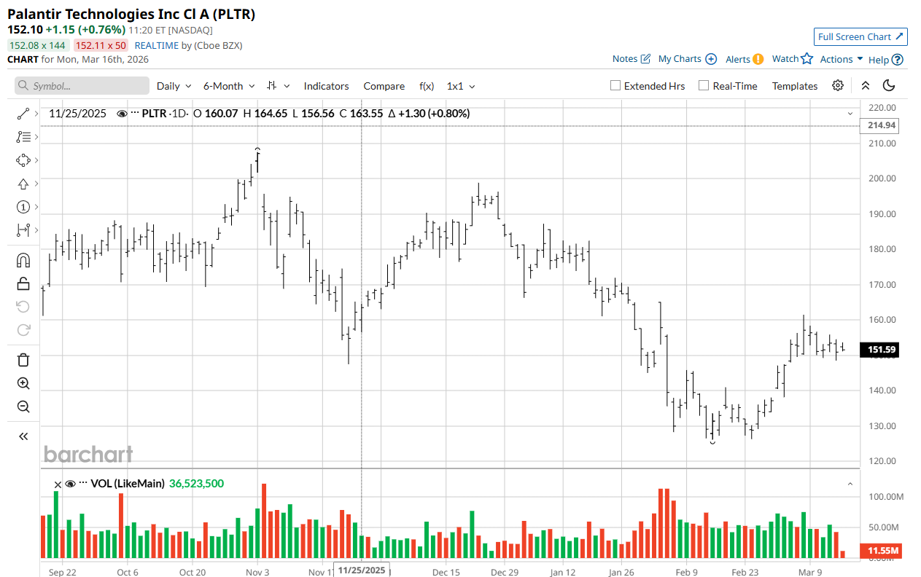The height and width of the screenshot is (577, 921).
Task: Open the Daily period dropdown
Action: pyautogui.click(x=174, y=86)
